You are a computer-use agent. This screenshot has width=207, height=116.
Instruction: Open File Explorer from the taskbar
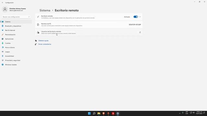click(99, 113)
